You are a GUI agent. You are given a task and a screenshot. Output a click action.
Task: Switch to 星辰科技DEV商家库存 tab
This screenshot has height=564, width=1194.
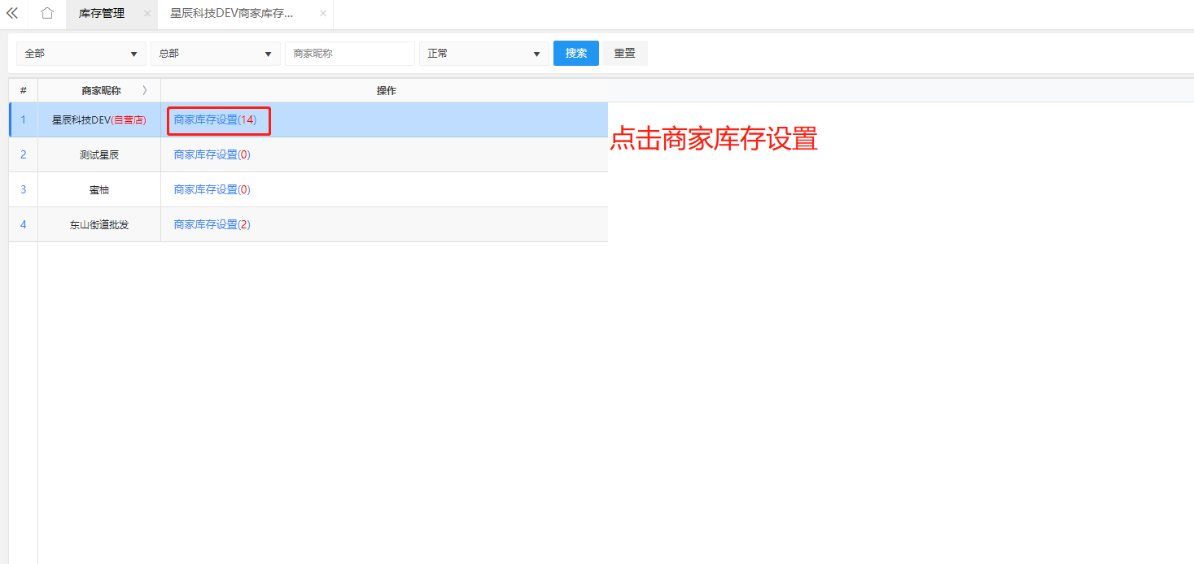[x=232, y=14]
